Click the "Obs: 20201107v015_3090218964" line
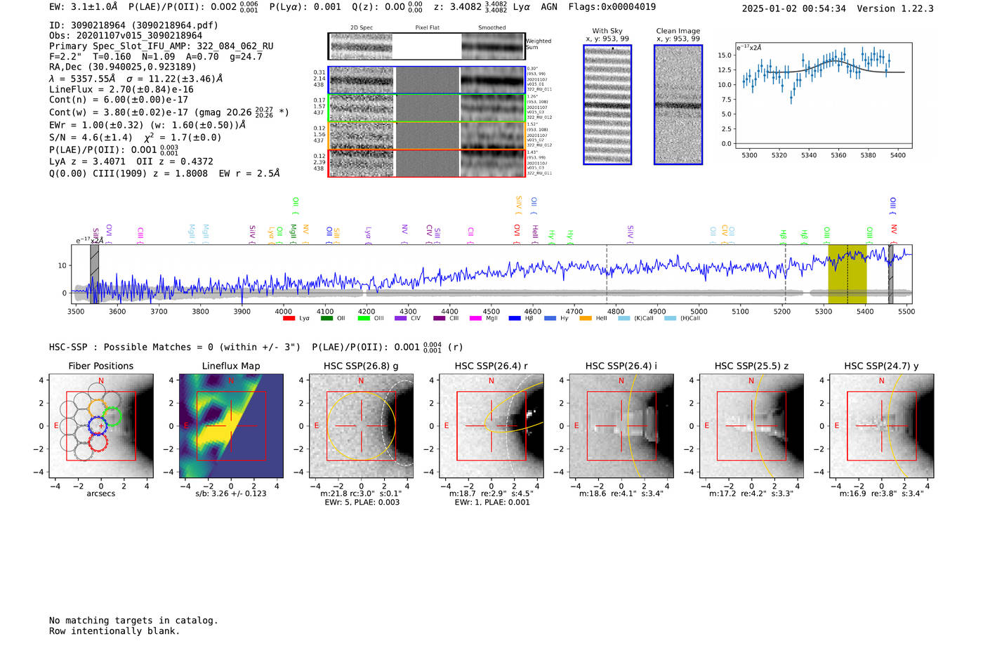 (126, 36)
